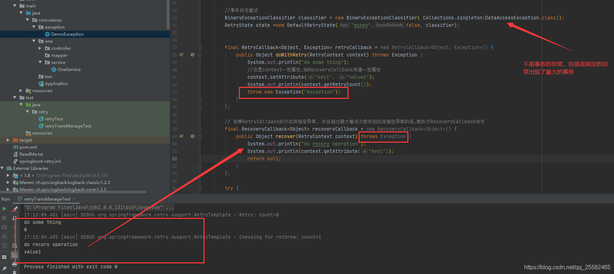
Task: Click the print console output icon
Action: coord(15,264)
